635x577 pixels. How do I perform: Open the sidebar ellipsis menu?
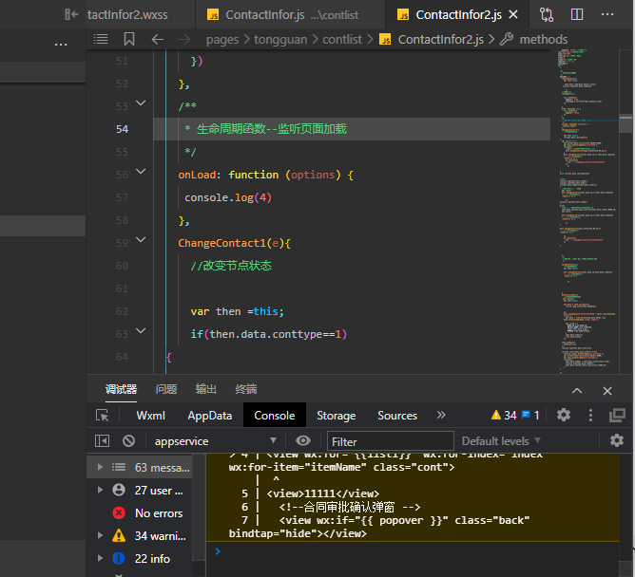coord(61,44)
